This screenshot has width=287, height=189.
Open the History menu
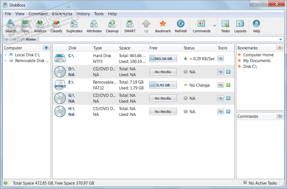83,14
